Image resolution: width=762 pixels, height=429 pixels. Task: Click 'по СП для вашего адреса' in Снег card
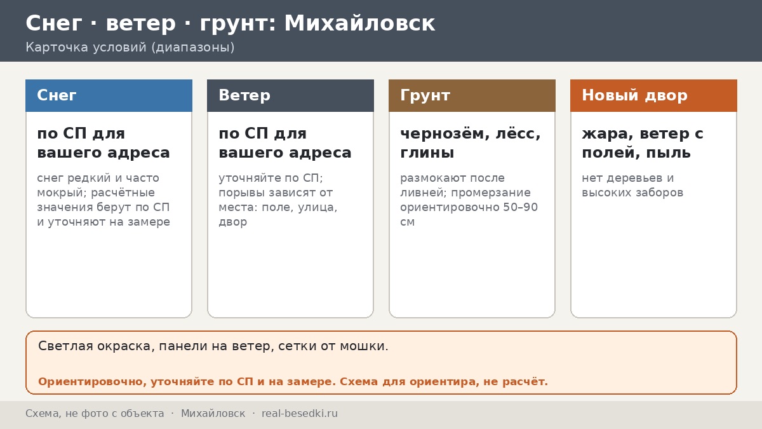(x=104, y=143)
